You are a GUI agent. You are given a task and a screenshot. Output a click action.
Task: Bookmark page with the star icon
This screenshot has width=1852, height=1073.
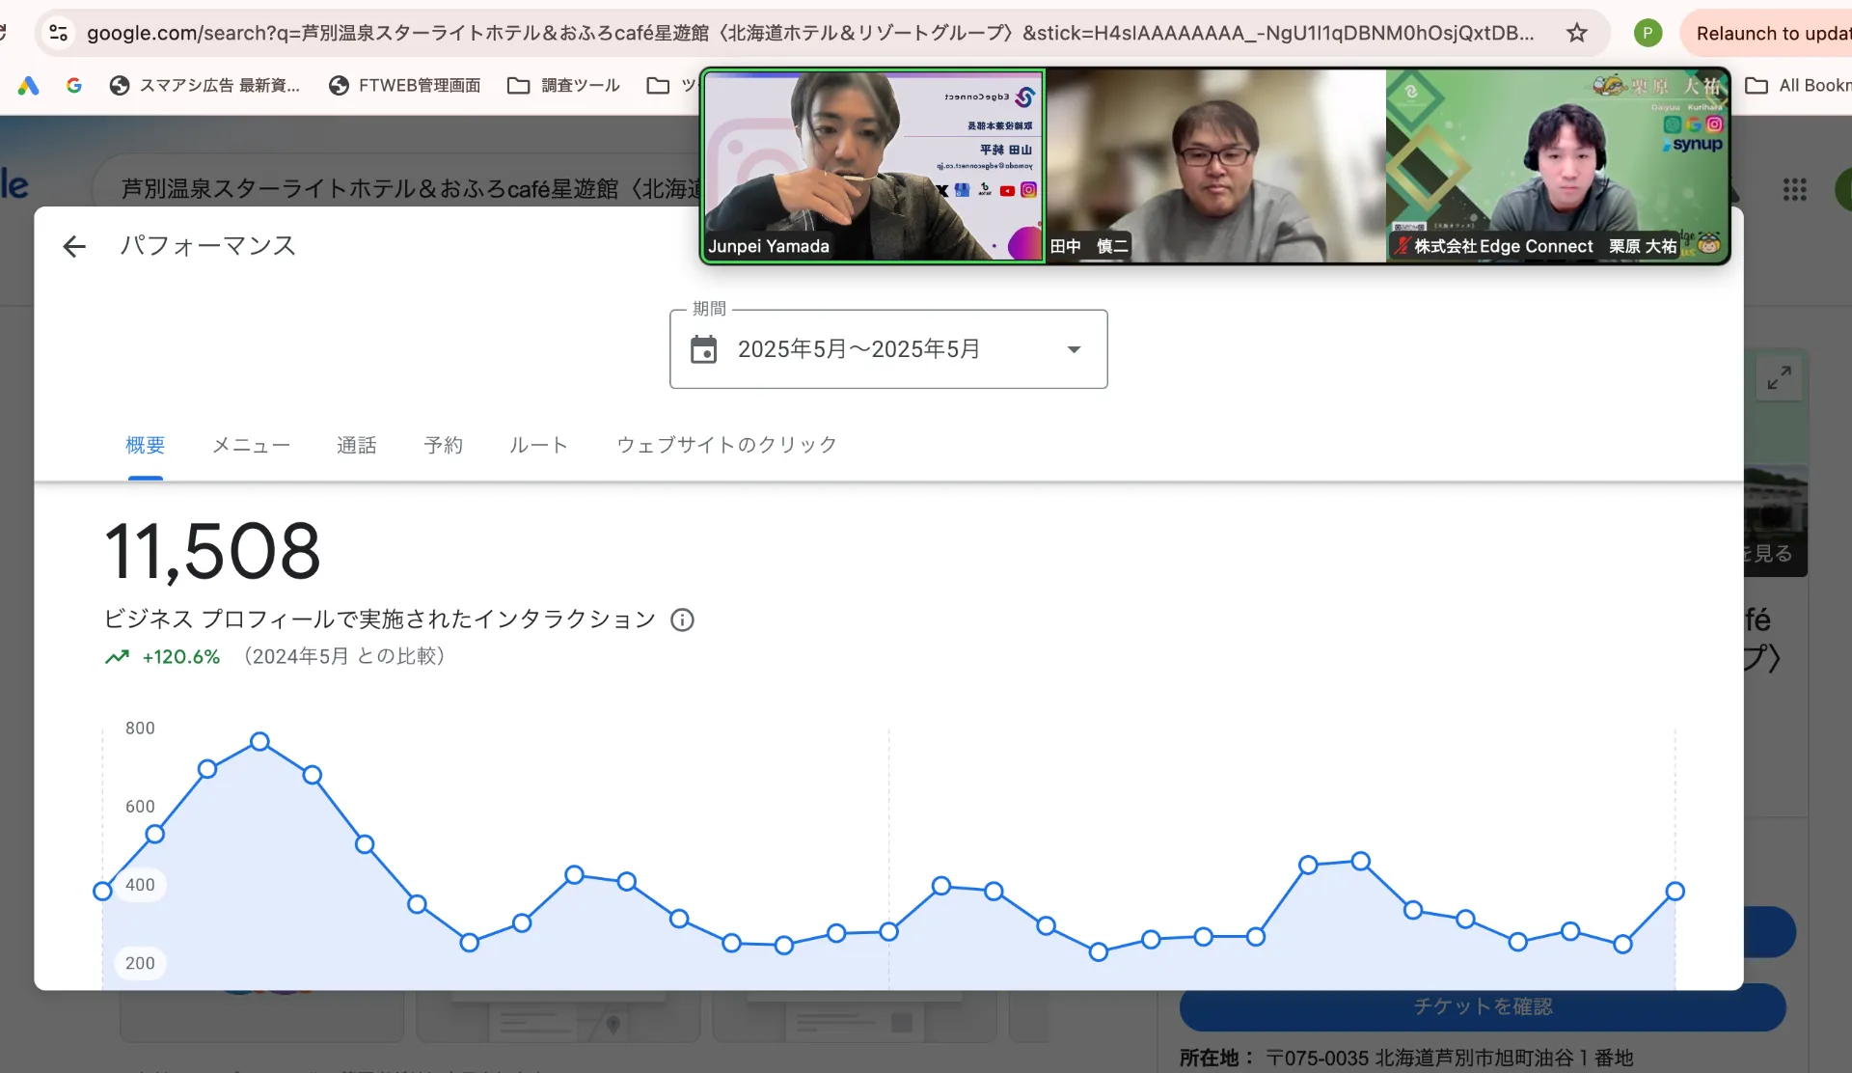coord(1576,33)
